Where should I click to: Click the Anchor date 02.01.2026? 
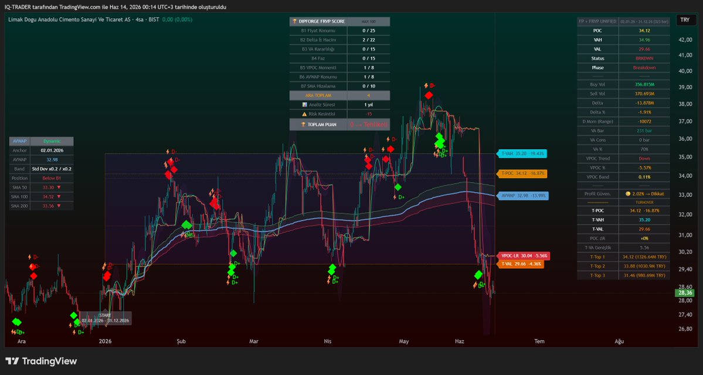point(52,151)
